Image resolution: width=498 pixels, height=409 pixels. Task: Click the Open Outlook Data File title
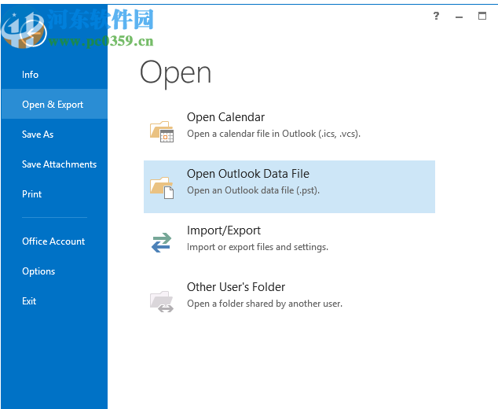248,174
